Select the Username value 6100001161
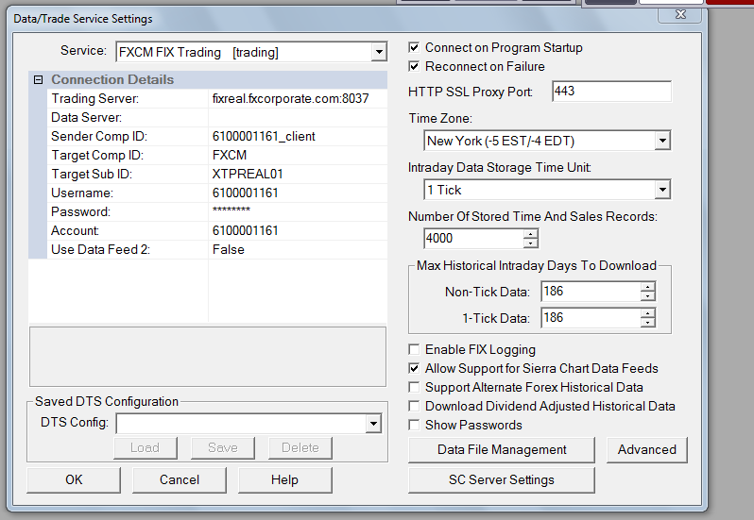Viewport: 754px width, 520px height. [298, 193]
